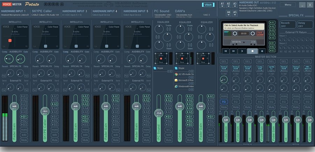Click mono on master bus A2
Image resolution: width=315 pixels, height=152 pixels.
[x=236, y=96]
